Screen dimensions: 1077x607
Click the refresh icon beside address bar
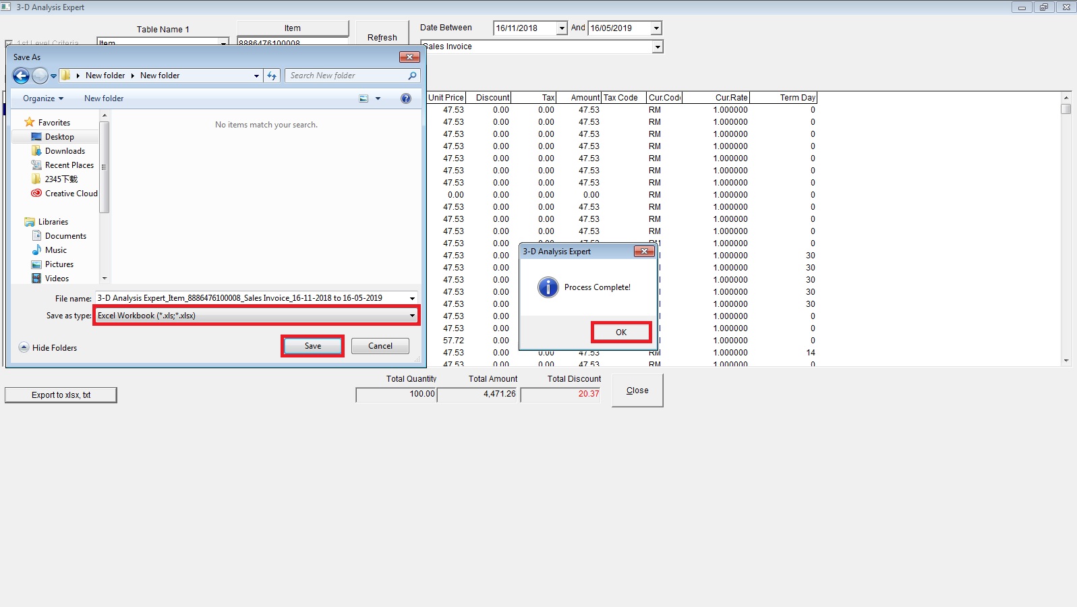(272, 76)
